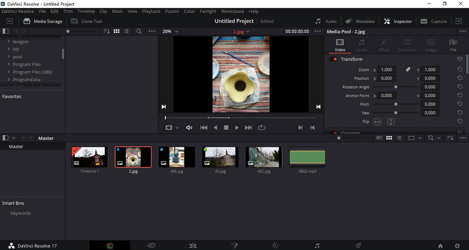Image resolution: width=469 pixels, height=250 pixels.
Task: Toggle the Transform enable switch
Action: (x=333, y=59)
